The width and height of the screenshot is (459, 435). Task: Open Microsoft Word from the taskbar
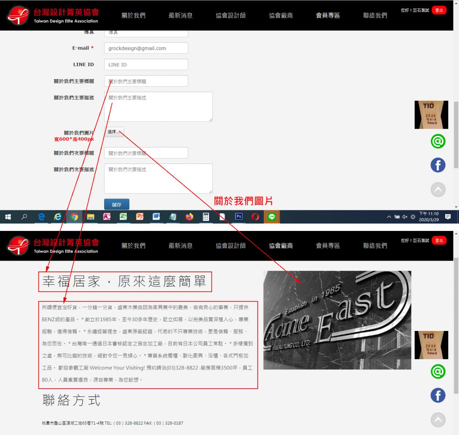156,217
